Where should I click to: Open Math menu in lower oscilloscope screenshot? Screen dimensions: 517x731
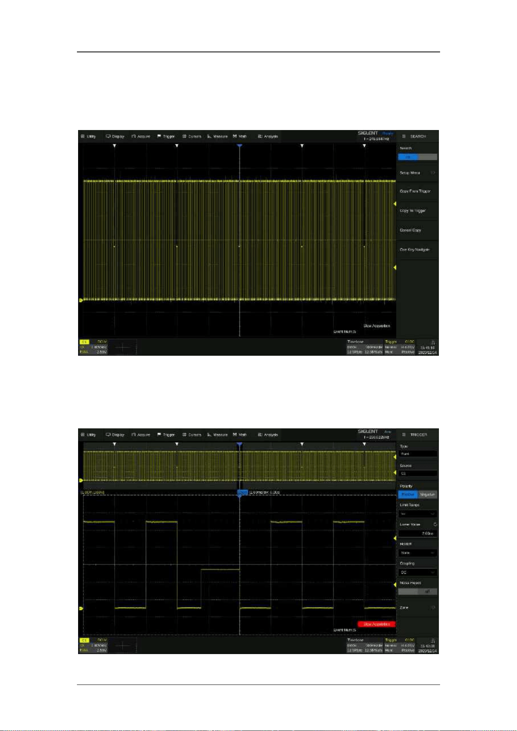point(240,435)
